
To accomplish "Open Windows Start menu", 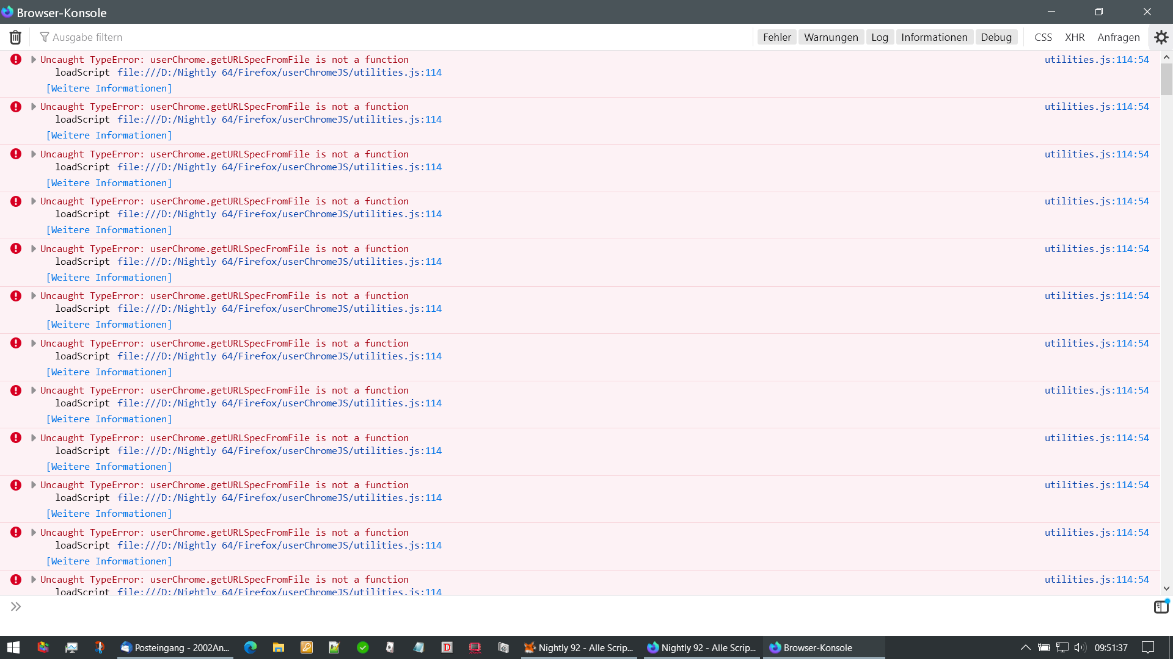I will [x=13, y=647].
